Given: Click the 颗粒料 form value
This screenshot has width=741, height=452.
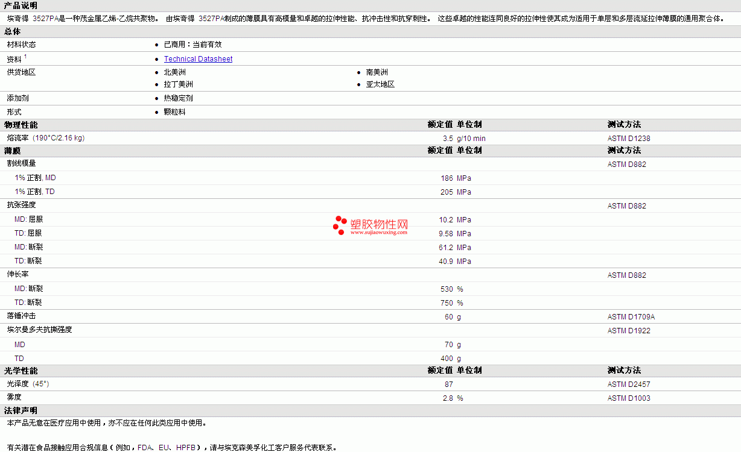Looking at the screenshot, I should (x=175, y=112).
